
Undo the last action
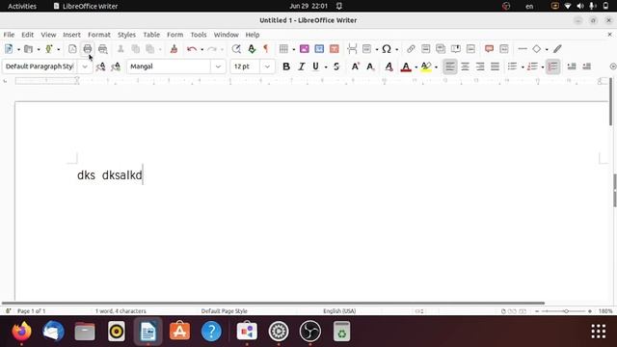(192, 49)
